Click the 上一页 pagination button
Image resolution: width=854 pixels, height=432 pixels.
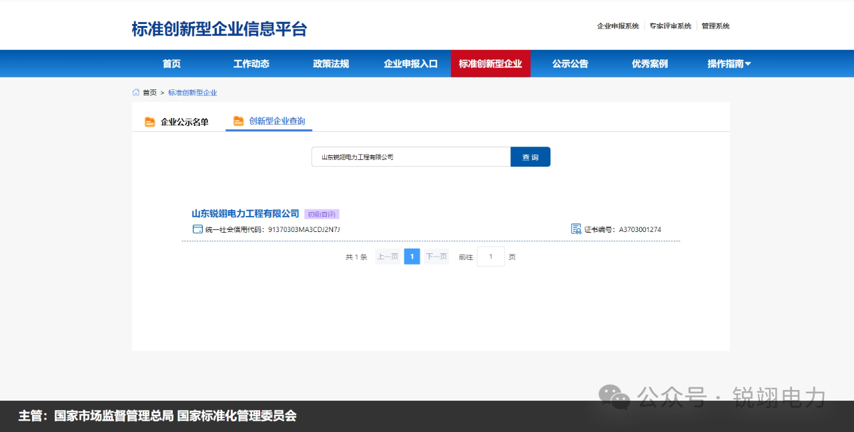point(388,257)
